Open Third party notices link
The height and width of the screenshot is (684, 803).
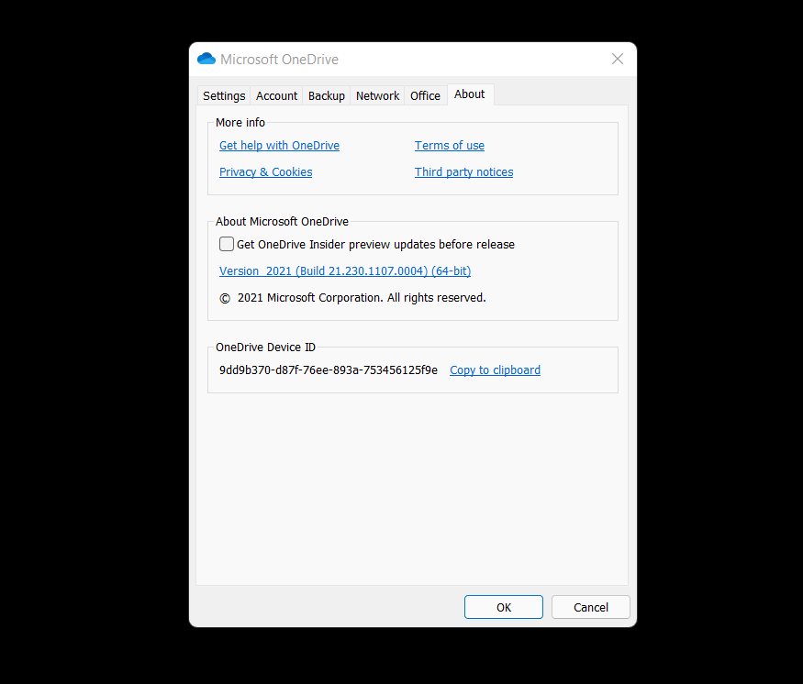(x=464, y=171)
